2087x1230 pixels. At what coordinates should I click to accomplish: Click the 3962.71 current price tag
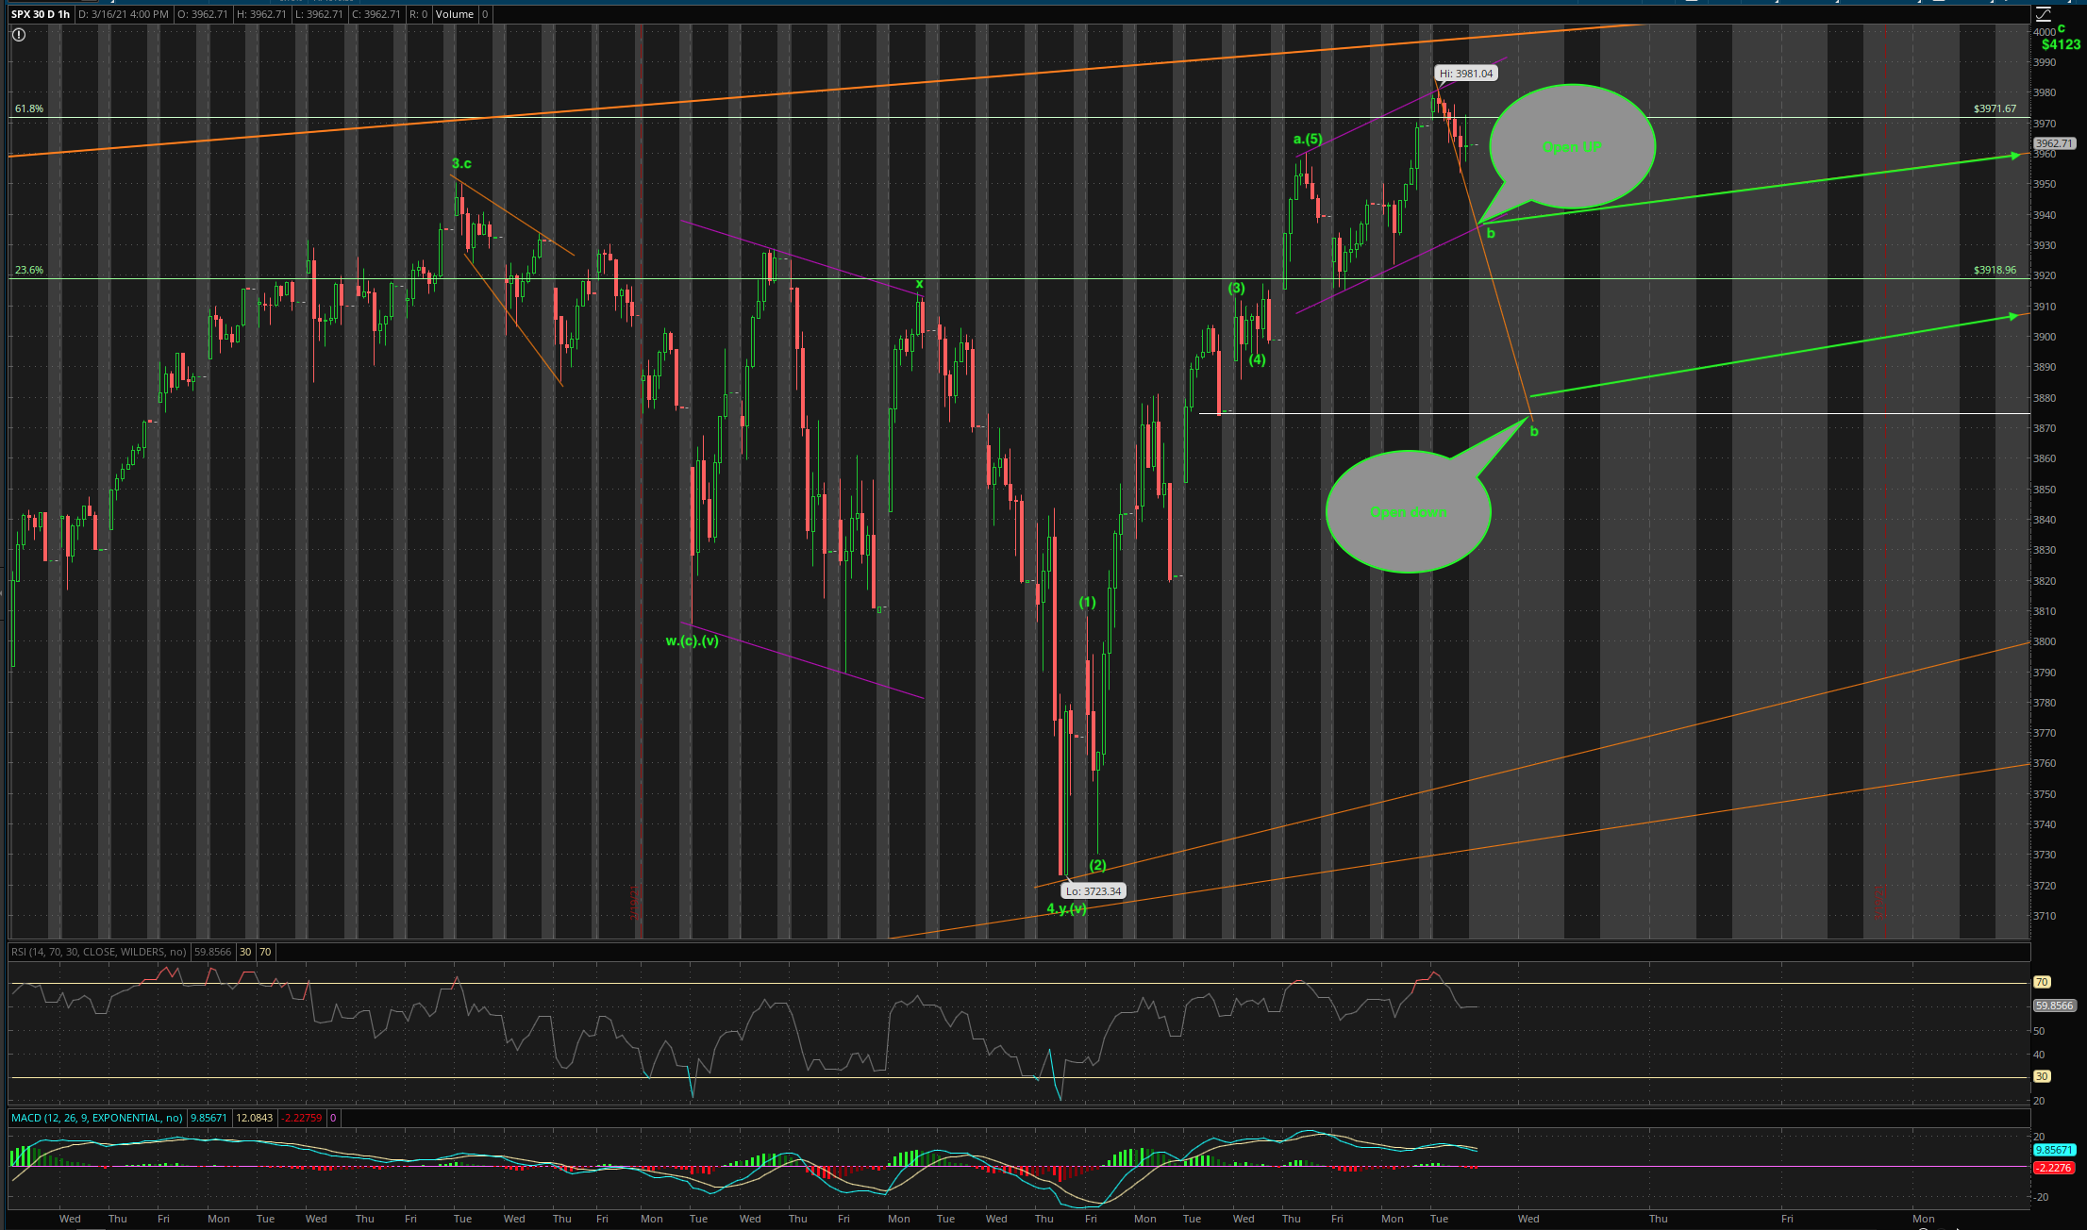coord(2054,143)
